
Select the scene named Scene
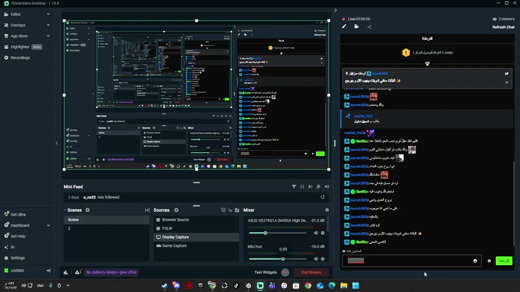coord(106,220)
